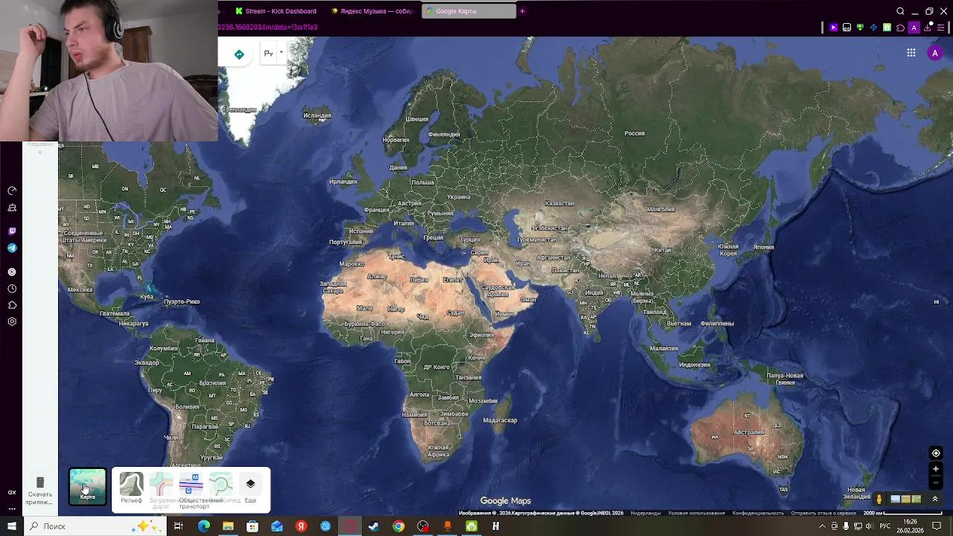This screenshot has width=953, height=536.
Task: Zoom in with the plus button
Action: click(936, 469)
